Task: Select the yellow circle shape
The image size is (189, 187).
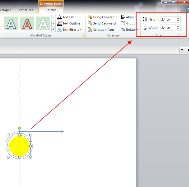Action: click(19, 146)
